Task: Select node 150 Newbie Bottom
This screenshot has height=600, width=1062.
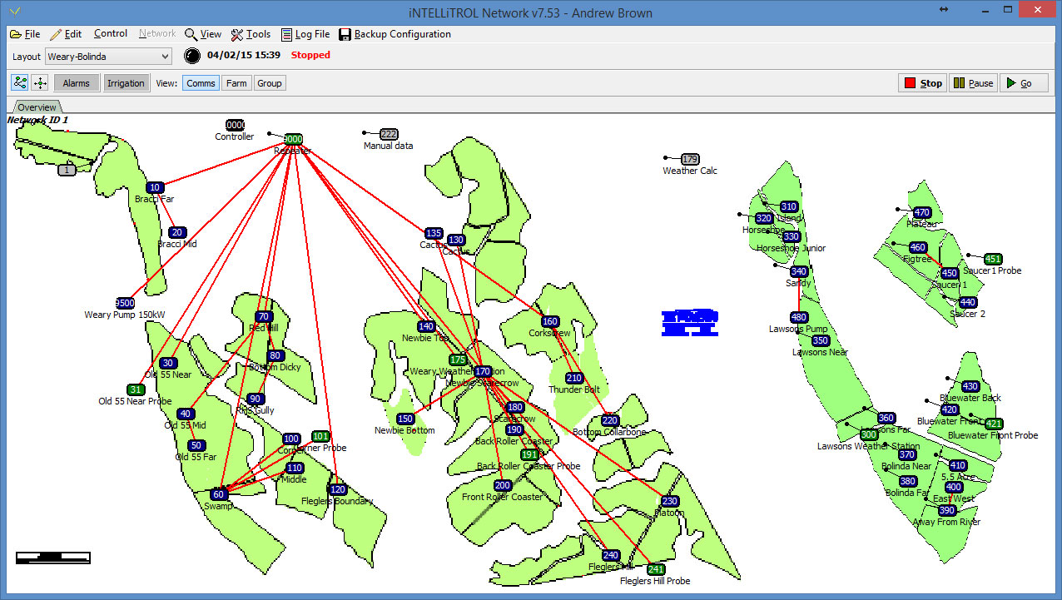Action: (405, 419)
